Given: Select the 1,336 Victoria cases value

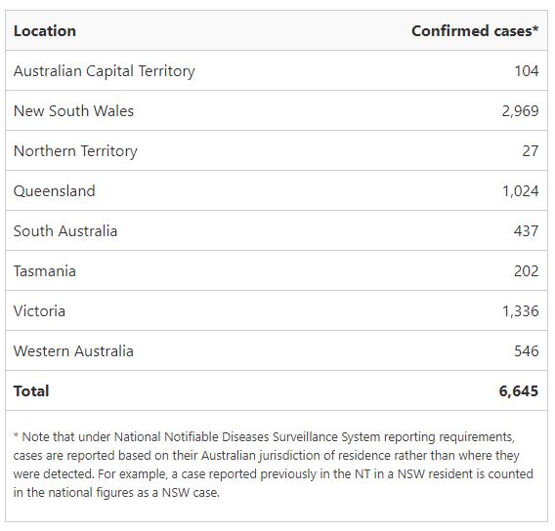Looking at the screenshot, I should pyautogui.click(x=520, y=311).
